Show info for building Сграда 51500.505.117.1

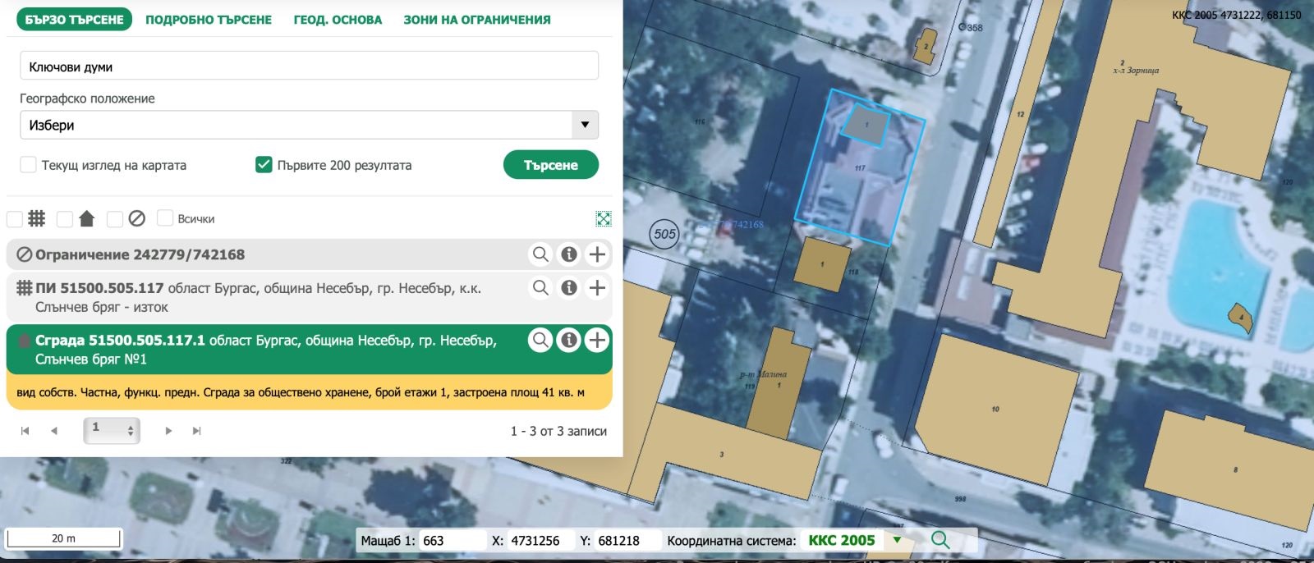pyautogui.click(x=569, y=340)
